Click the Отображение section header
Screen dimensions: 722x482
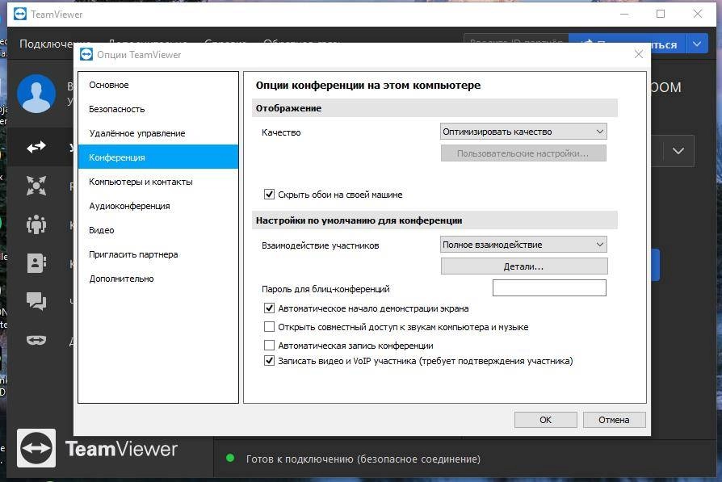434,108
